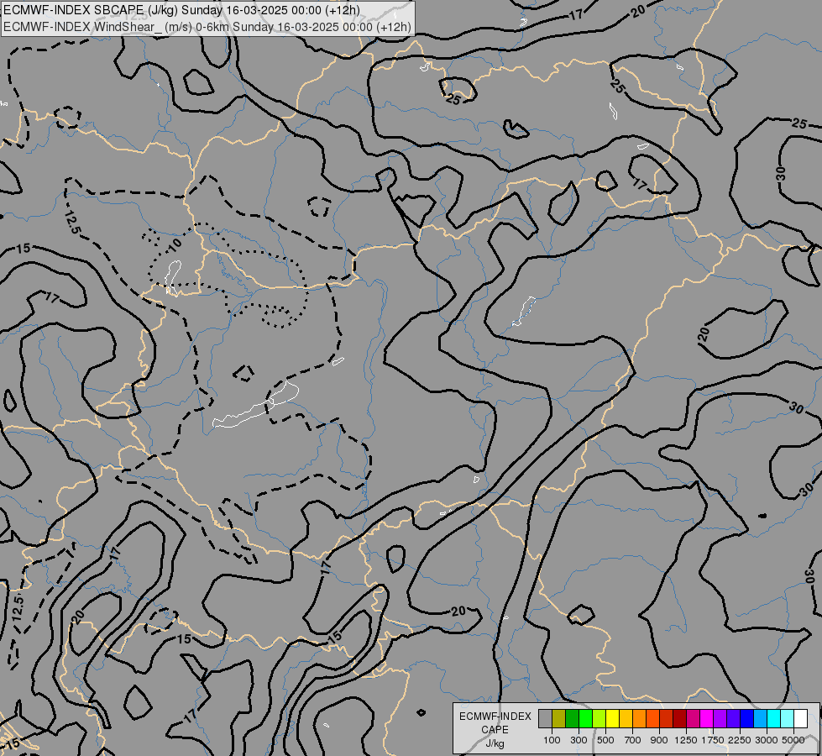
Task: Choose the bright green legend swatch
Action: 585,719
